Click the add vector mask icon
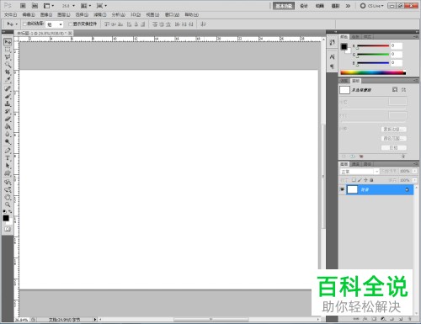Viewport: 421px width, 324px height. [403, 89]
